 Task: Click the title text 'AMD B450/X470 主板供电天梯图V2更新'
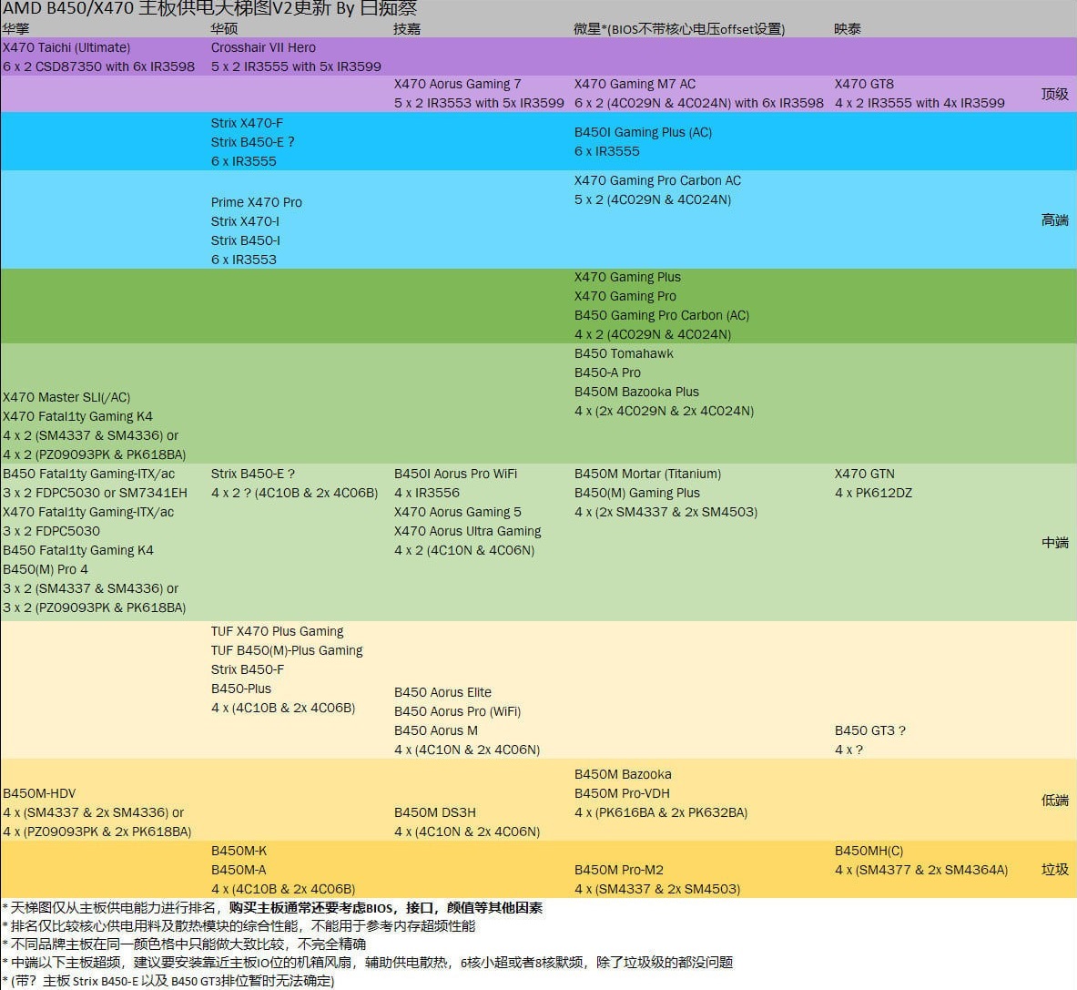(x=167, y=9)
